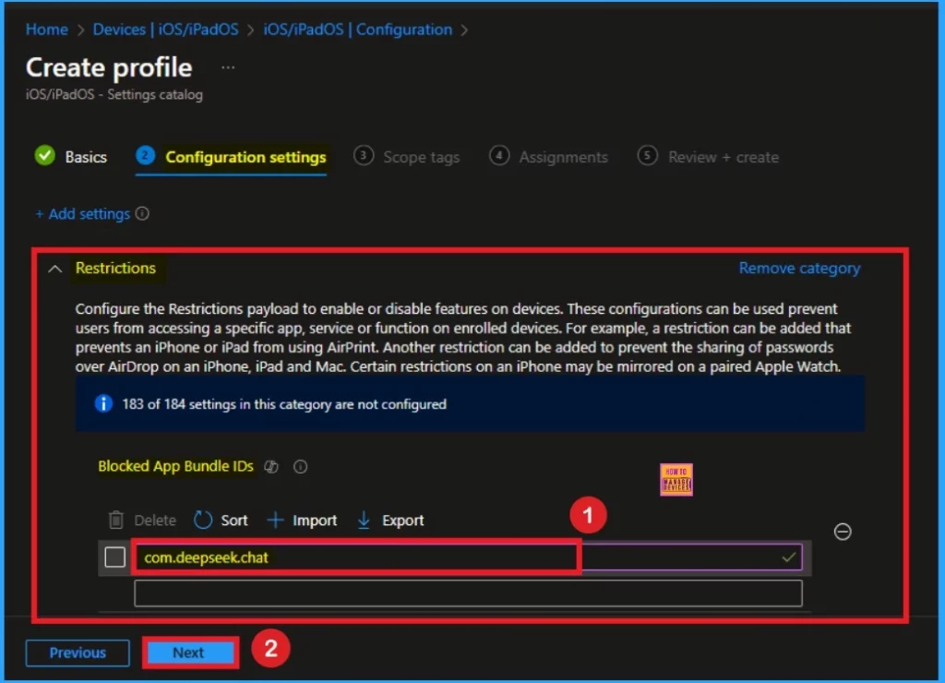This screenshot has width=945, height=683.
Task: Click the Delete label in the toolbar
Action: point(155,521)
